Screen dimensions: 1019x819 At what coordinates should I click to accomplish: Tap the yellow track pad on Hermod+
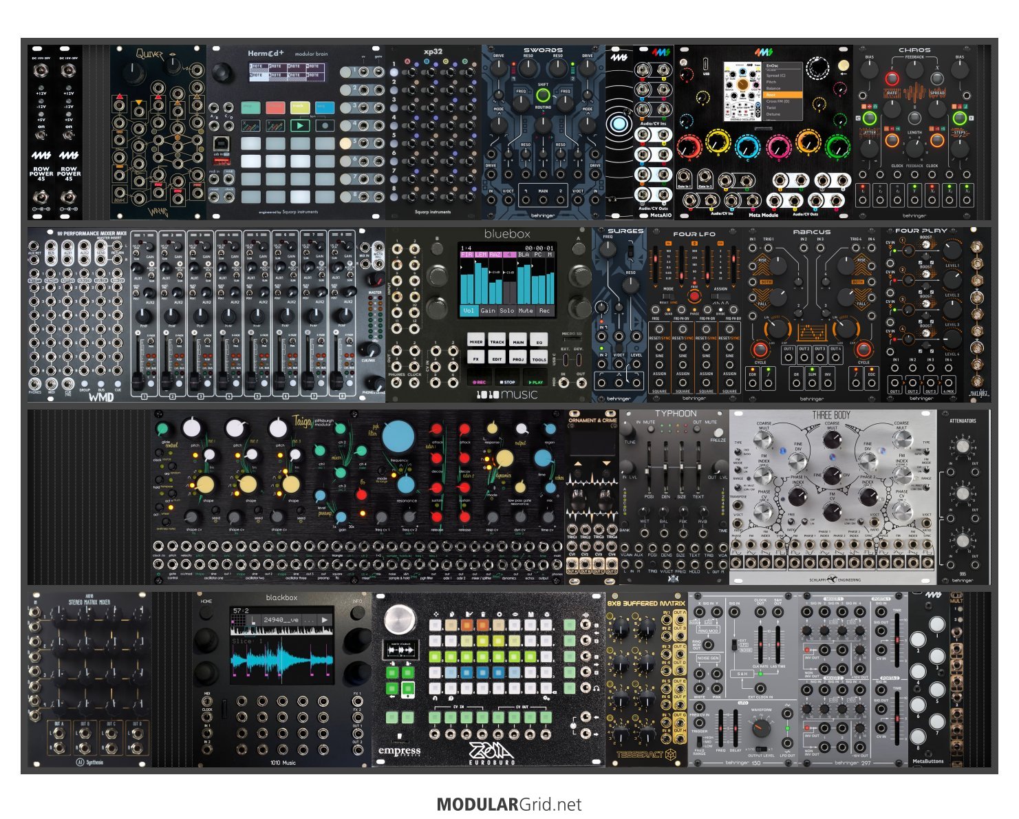click(299, 107)
